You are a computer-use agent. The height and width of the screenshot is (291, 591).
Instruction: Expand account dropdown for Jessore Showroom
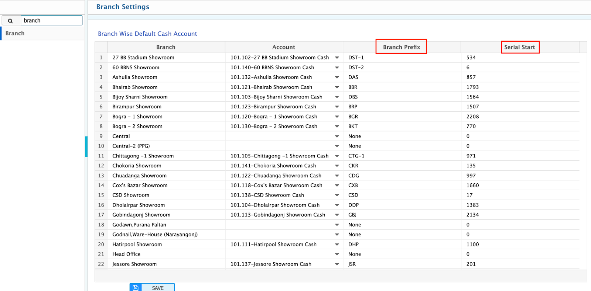337,264
